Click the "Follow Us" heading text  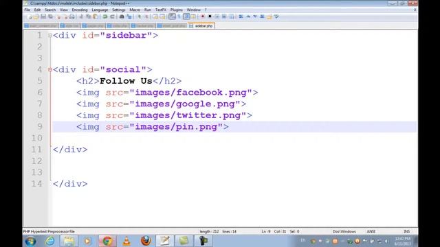[x=126, y=81]
